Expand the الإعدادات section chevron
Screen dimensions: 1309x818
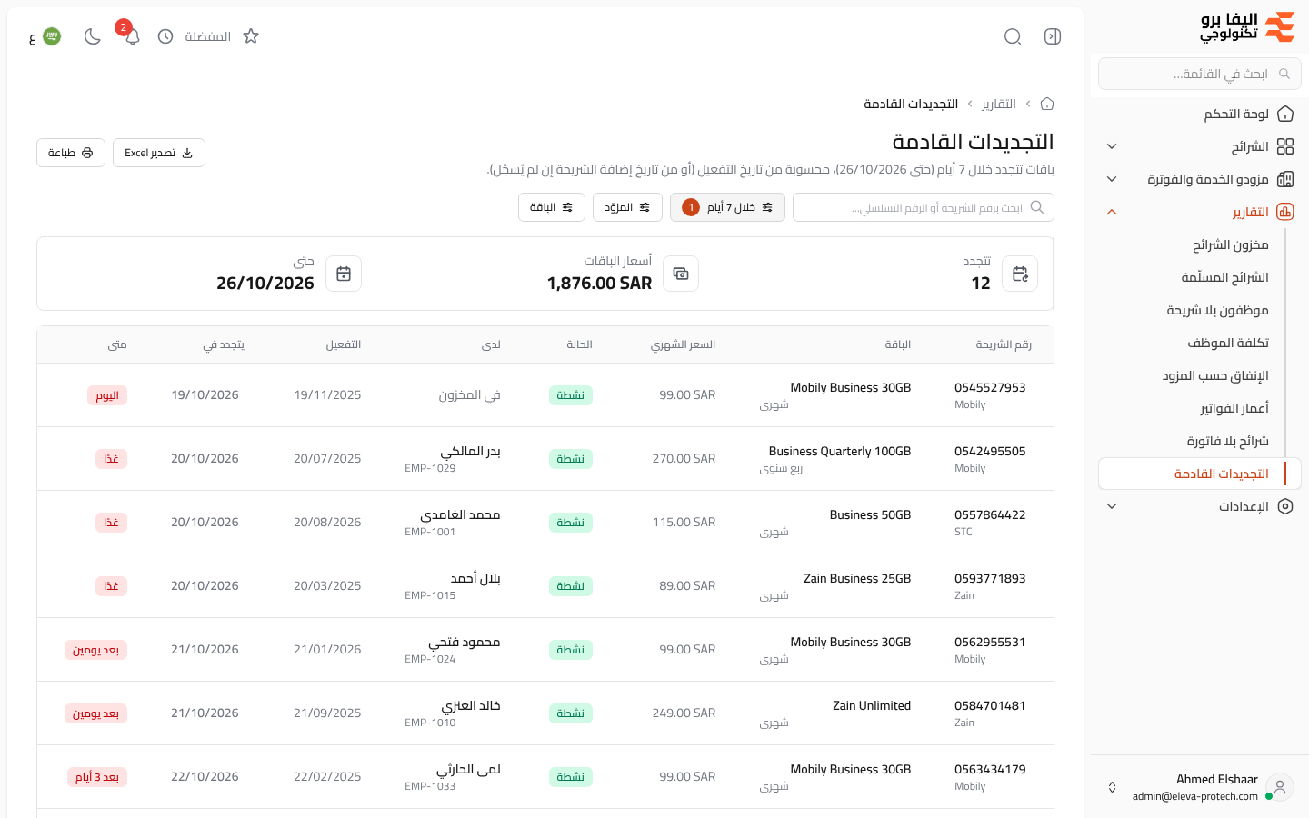pos(1112,506)
